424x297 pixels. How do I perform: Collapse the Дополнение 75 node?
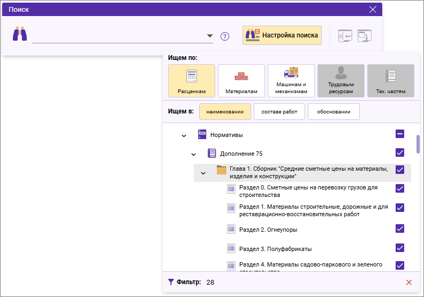[x=194, y=154]
